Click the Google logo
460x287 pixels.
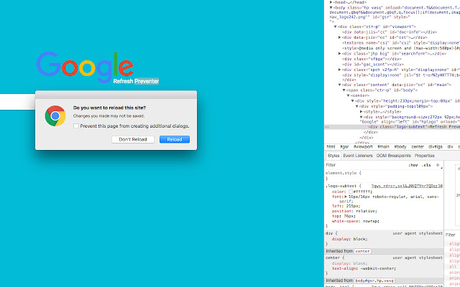click(x=85, y=67)
